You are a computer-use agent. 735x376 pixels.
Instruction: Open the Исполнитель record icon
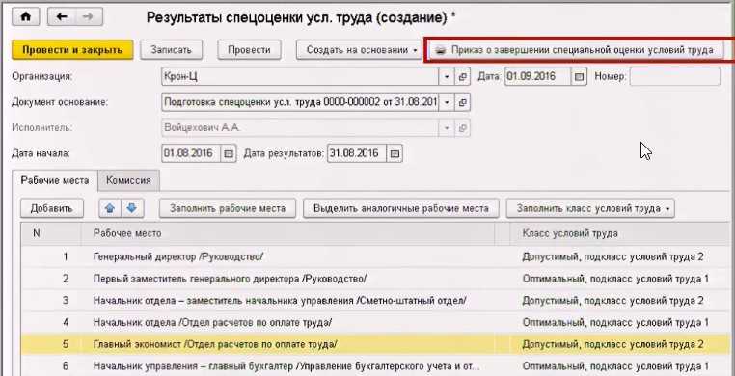(462, 127)
